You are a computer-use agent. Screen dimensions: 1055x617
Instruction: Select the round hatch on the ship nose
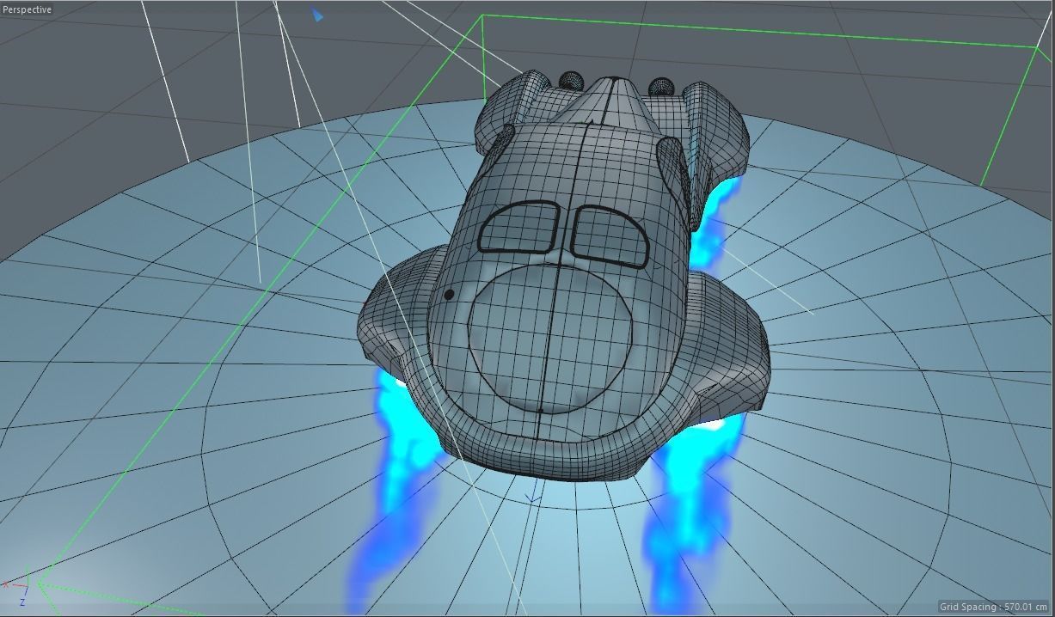pos(550,338)
